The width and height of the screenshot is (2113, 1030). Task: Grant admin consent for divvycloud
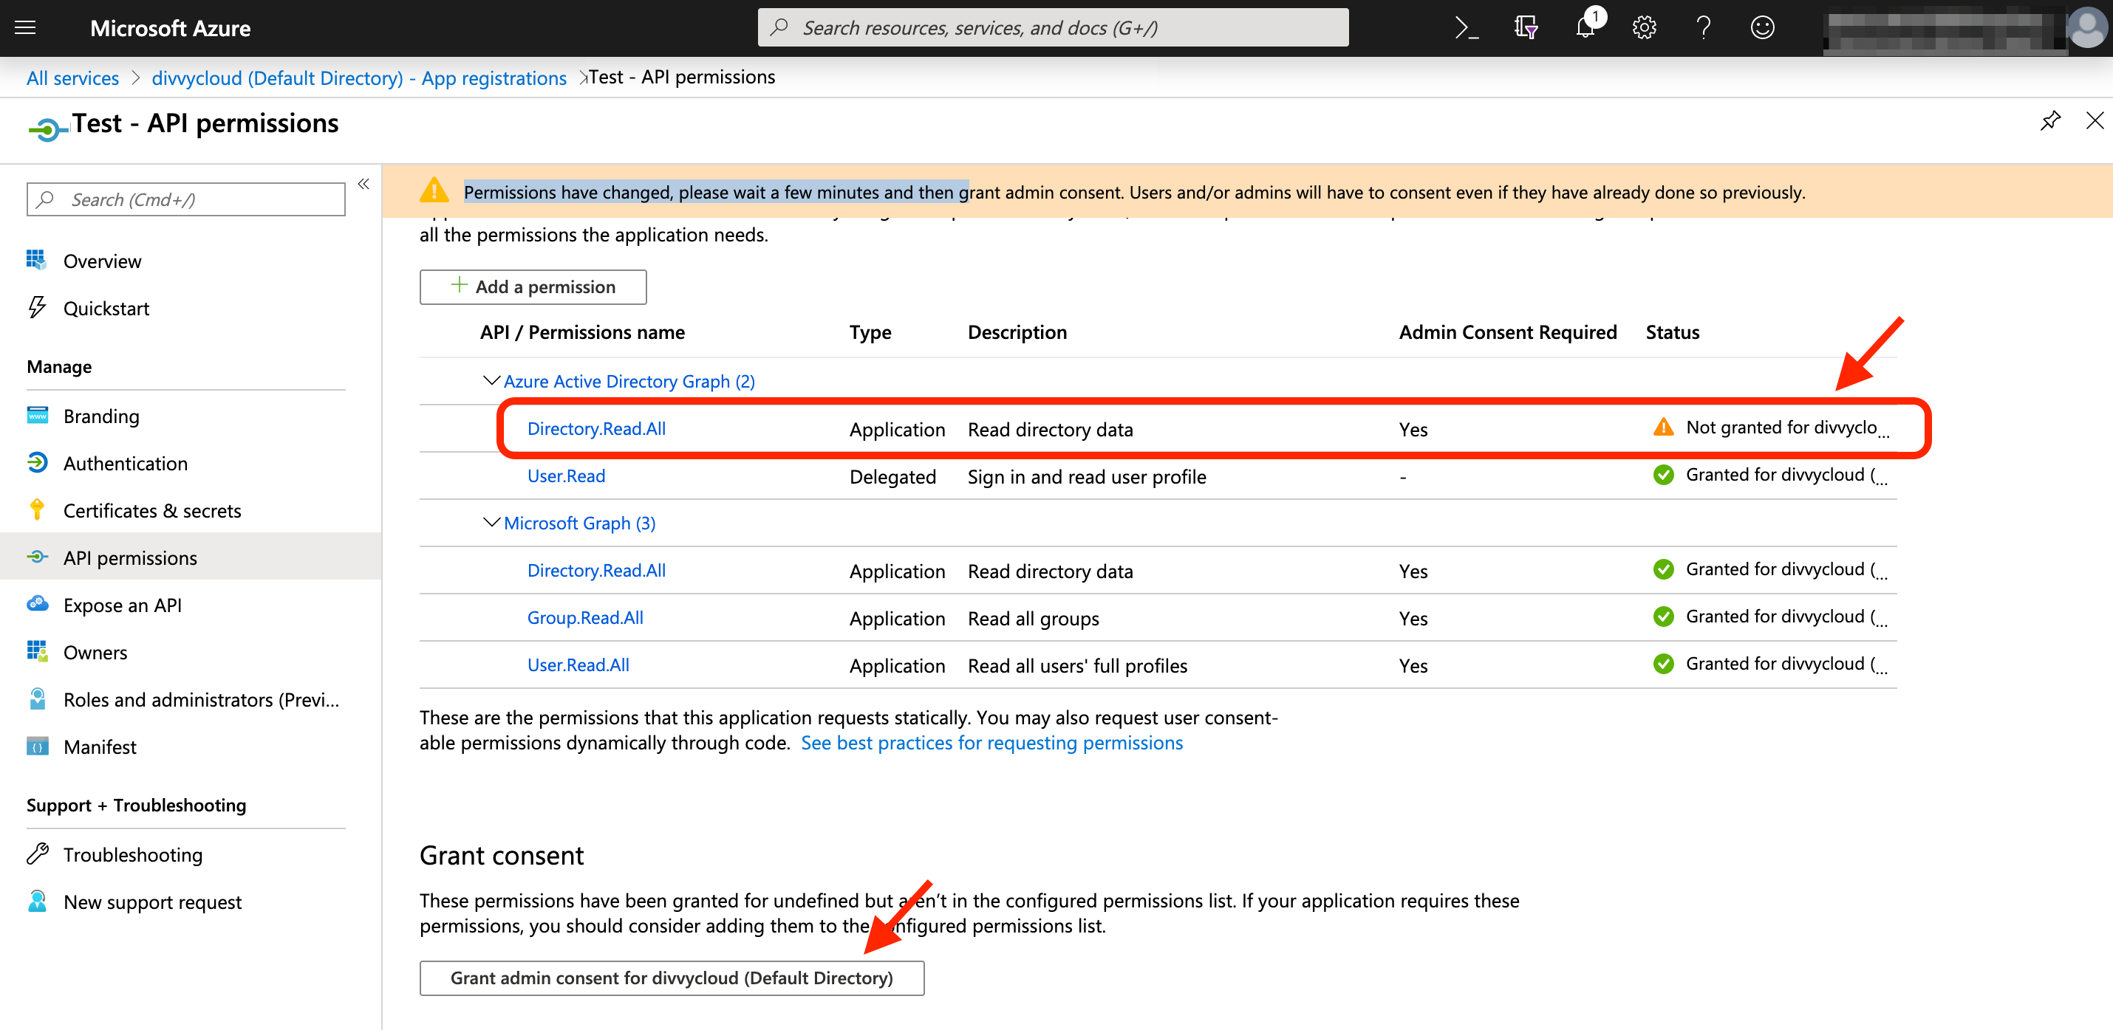pyautogui.click(x=671, y=978)
